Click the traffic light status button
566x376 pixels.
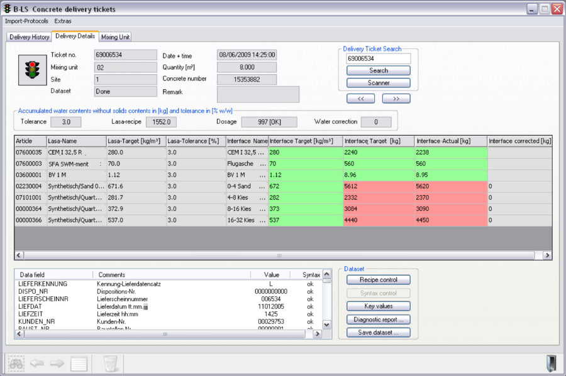pos(33,70)
